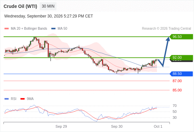Click the RSI 30 level label
Viewport: 194px width, 132px height.
click(175, 117)
